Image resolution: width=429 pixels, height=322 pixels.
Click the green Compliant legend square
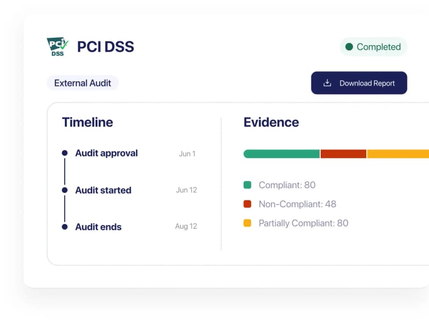(248, 185)
